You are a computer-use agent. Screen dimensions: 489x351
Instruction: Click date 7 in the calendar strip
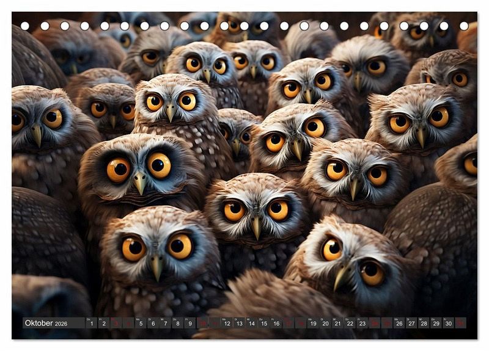[165, 323]
